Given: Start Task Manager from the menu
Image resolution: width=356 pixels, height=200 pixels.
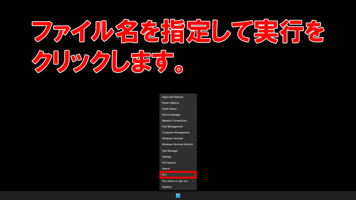Looking at the screenshot, I should pyautogui.click(x=170, y=151).
